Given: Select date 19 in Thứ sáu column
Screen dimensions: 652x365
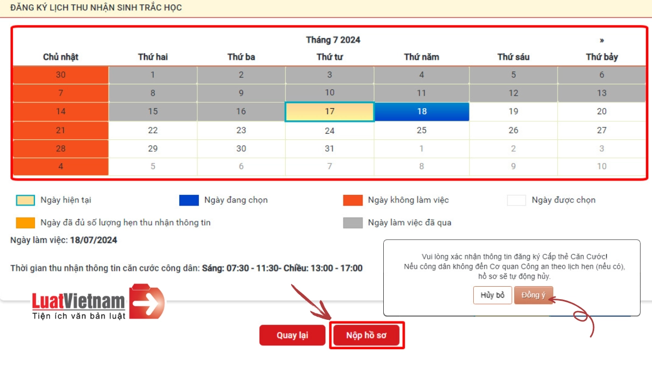Looking at the screenshot, I should point(514,112).
